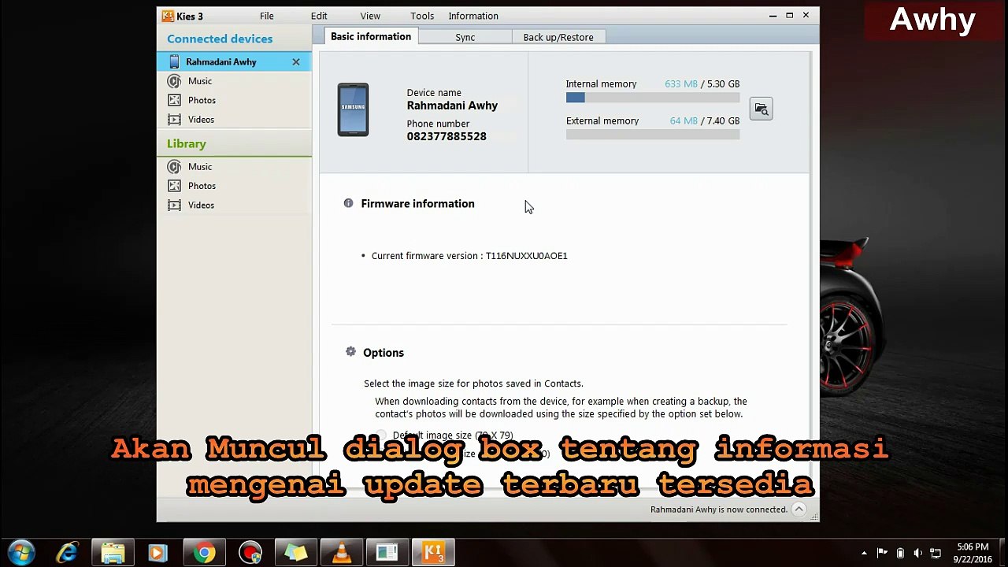The image size is (1008, 567).
Task: Minimize the Kies 3 window
Action: click(x=773, y=15)
